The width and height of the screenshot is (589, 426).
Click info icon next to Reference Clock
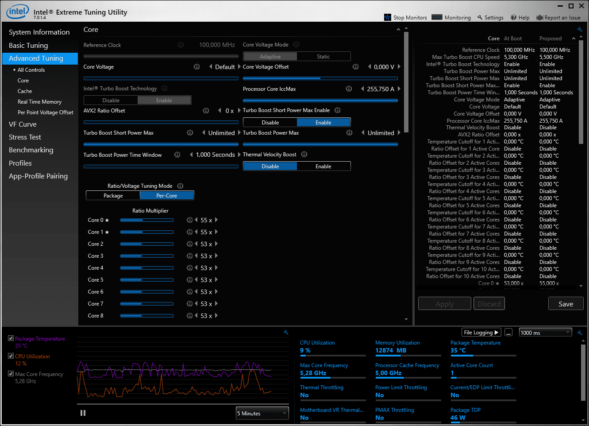pyautogui.click(x=181, y=45)
